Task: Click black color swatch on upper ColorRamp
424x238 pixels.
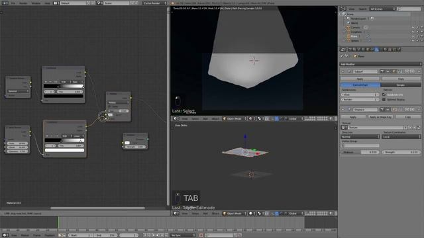Action: 64,96
